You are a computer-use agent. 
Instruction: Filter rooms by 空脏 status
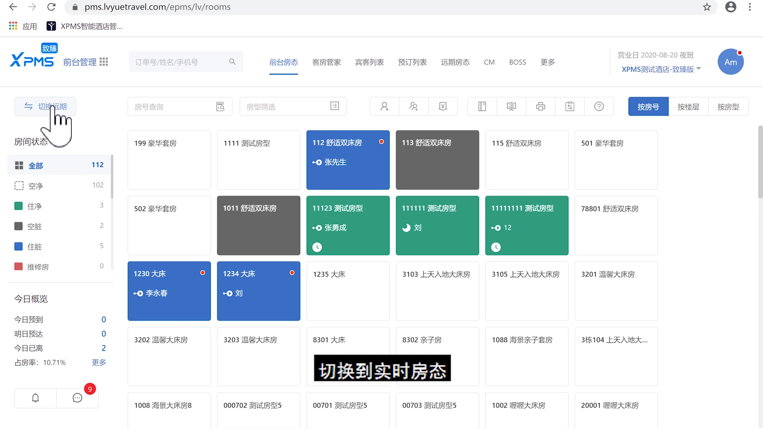[x=59, y=226]
